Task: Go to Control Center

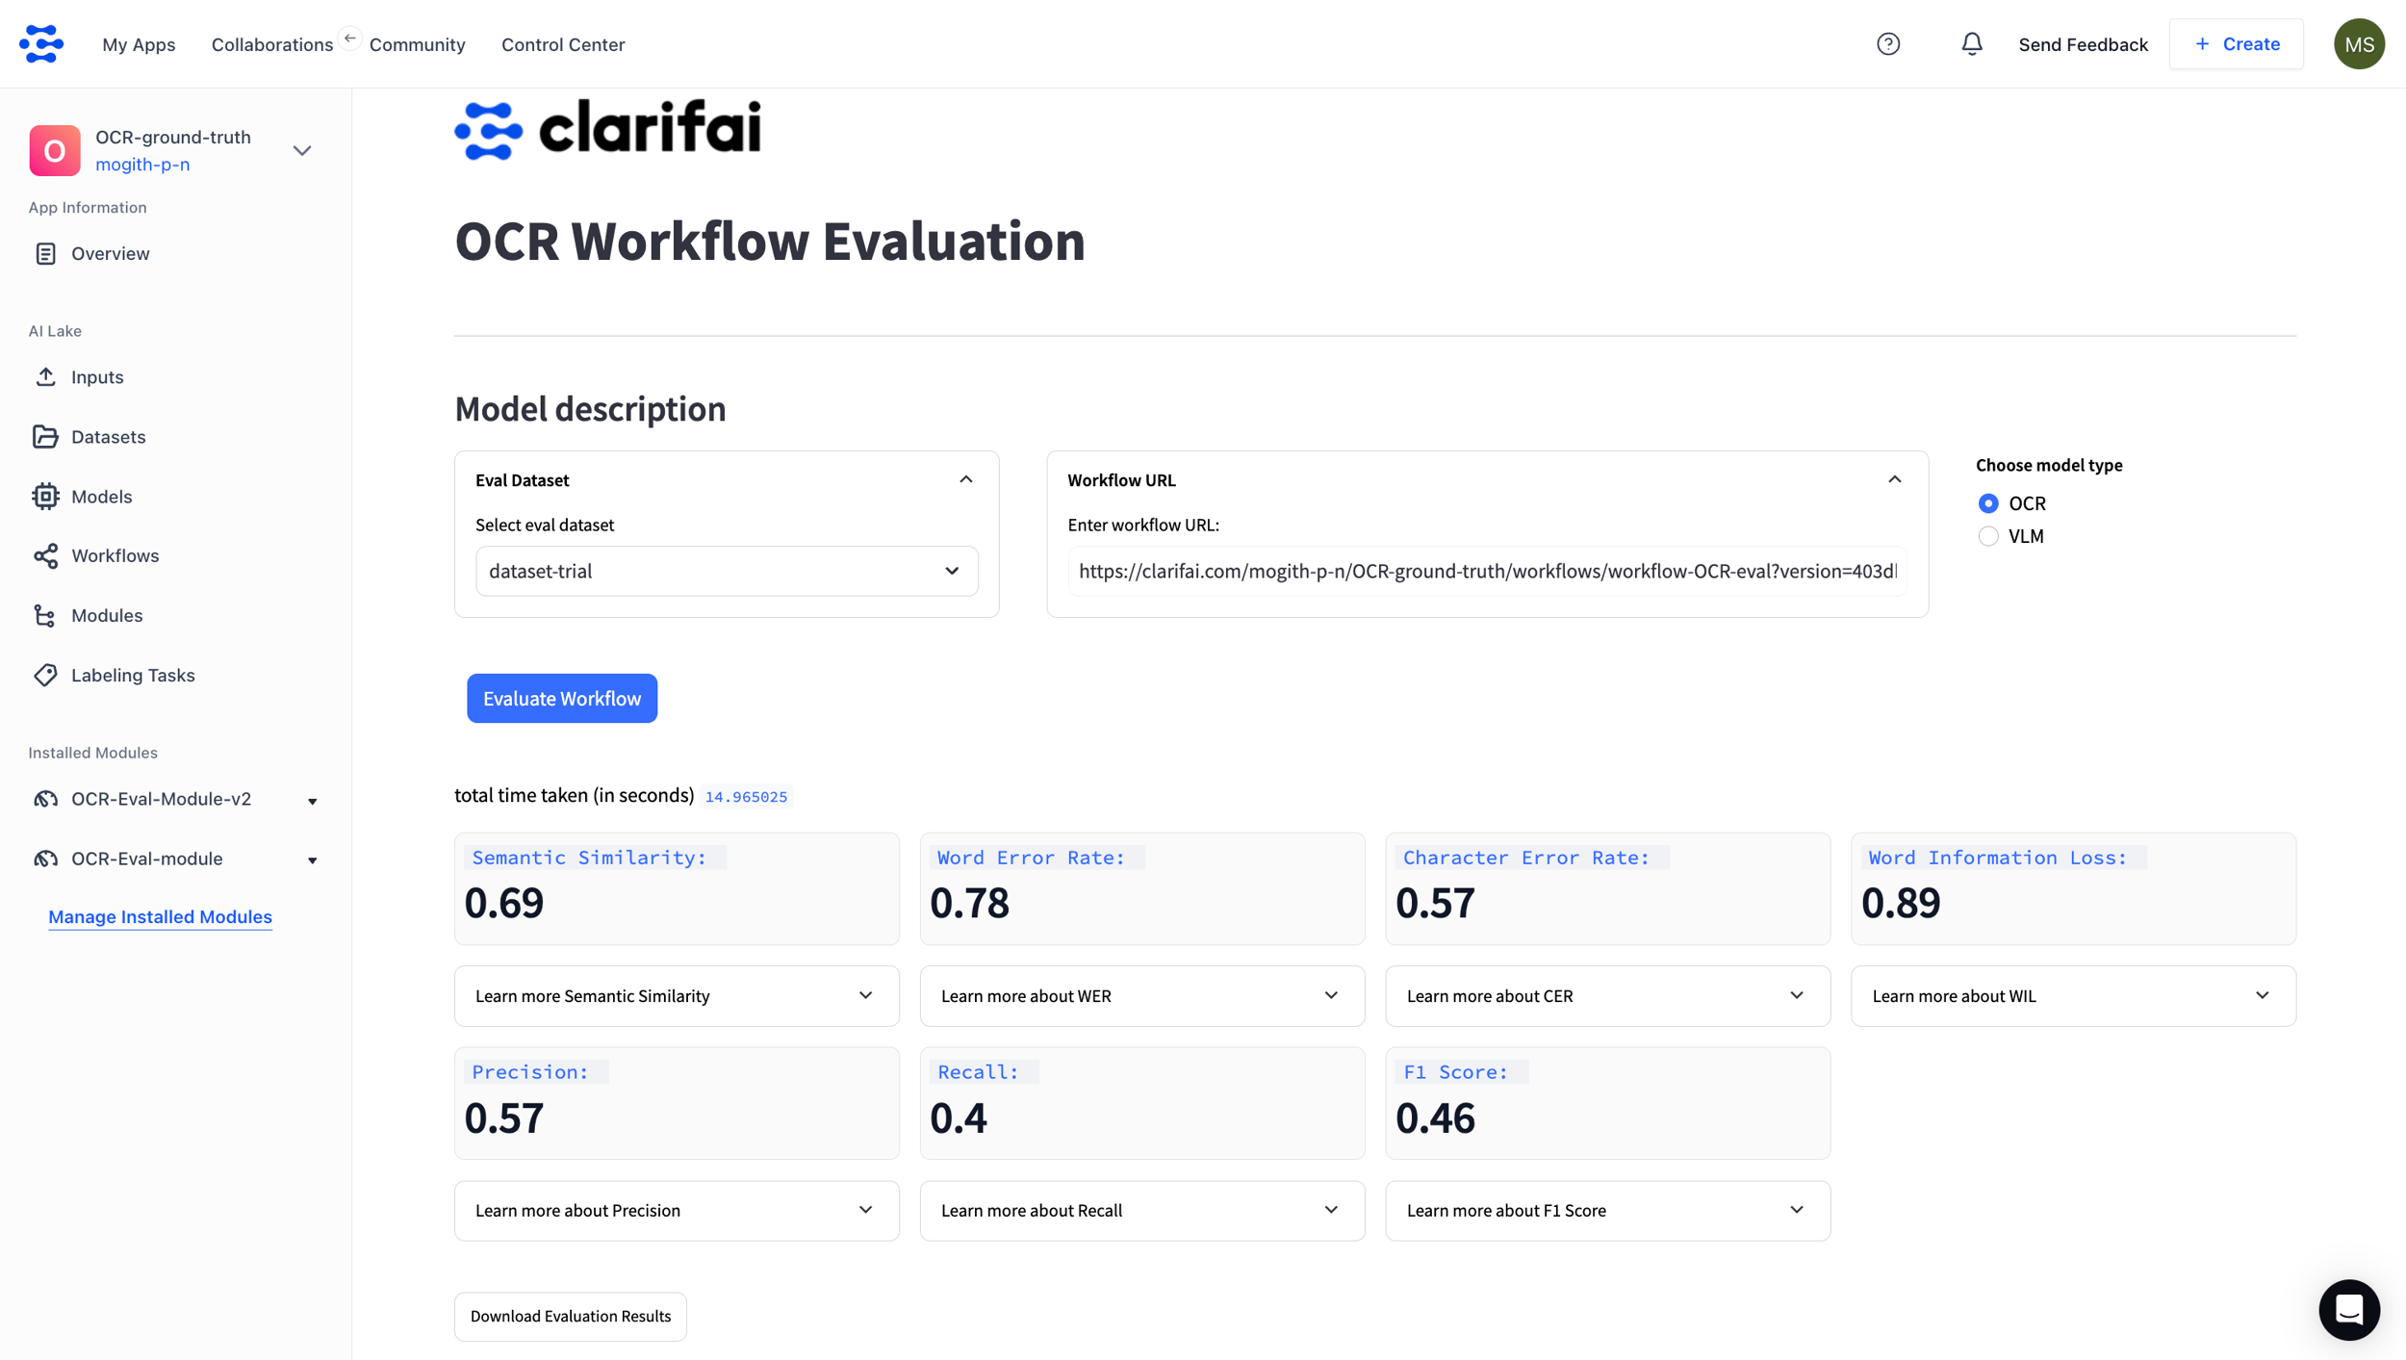Action: pos(563,44)
